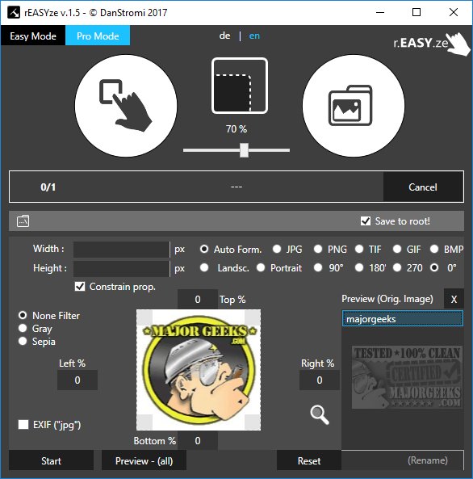Click the hand-select files circle icon
Screen dimensions: 473x479
pyautogui.click(x=126, y=106)
